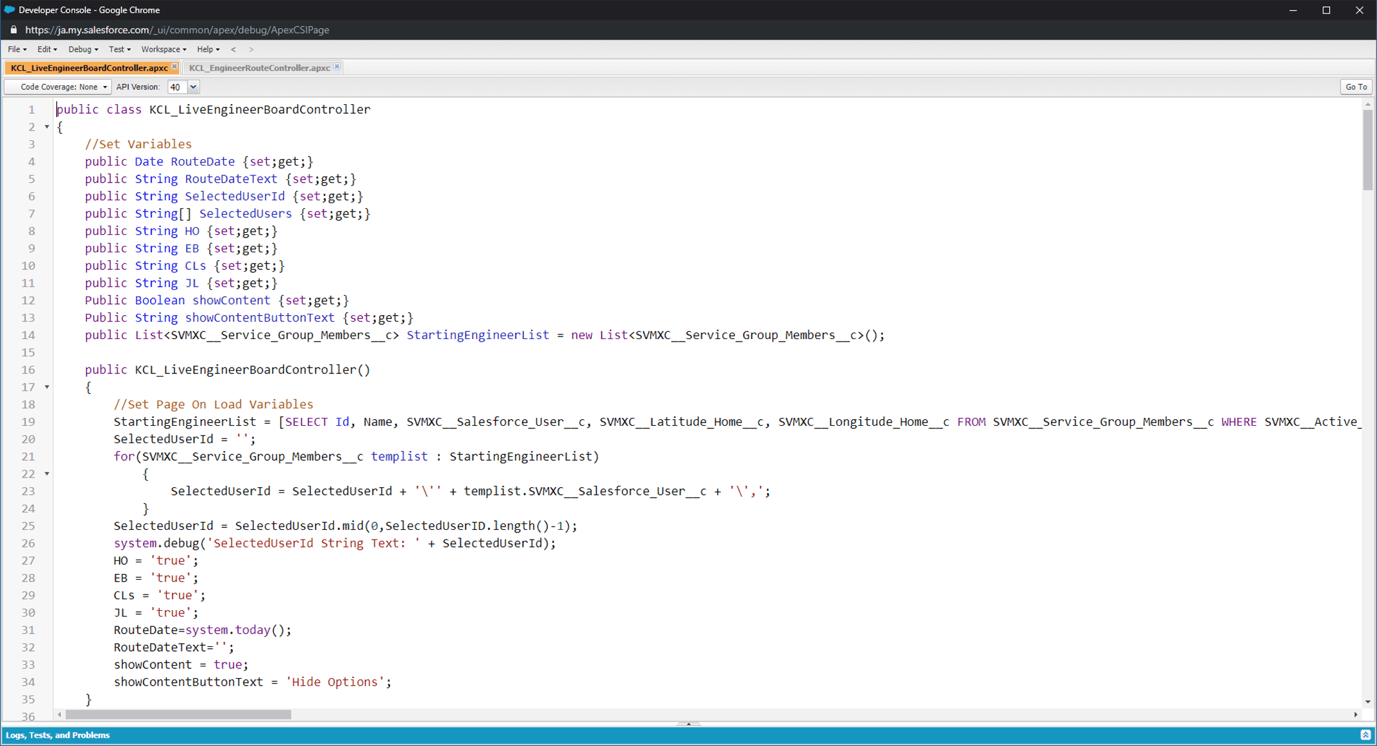
Task: Click the panel resize handle above the Logs bar
Action: click(688, 723)
